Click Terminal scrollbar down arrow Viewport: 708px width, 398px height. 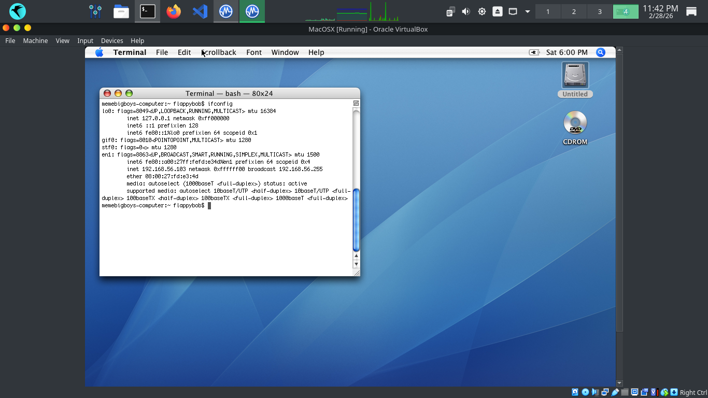point(356,264)
